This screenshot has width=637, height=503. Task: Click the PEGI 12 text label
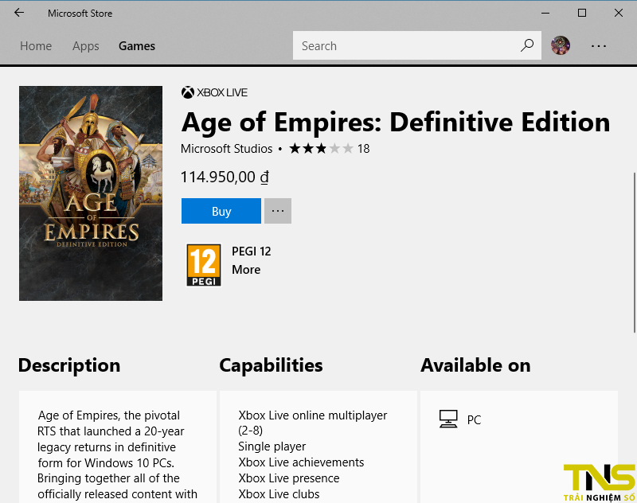tap(252, 251)
